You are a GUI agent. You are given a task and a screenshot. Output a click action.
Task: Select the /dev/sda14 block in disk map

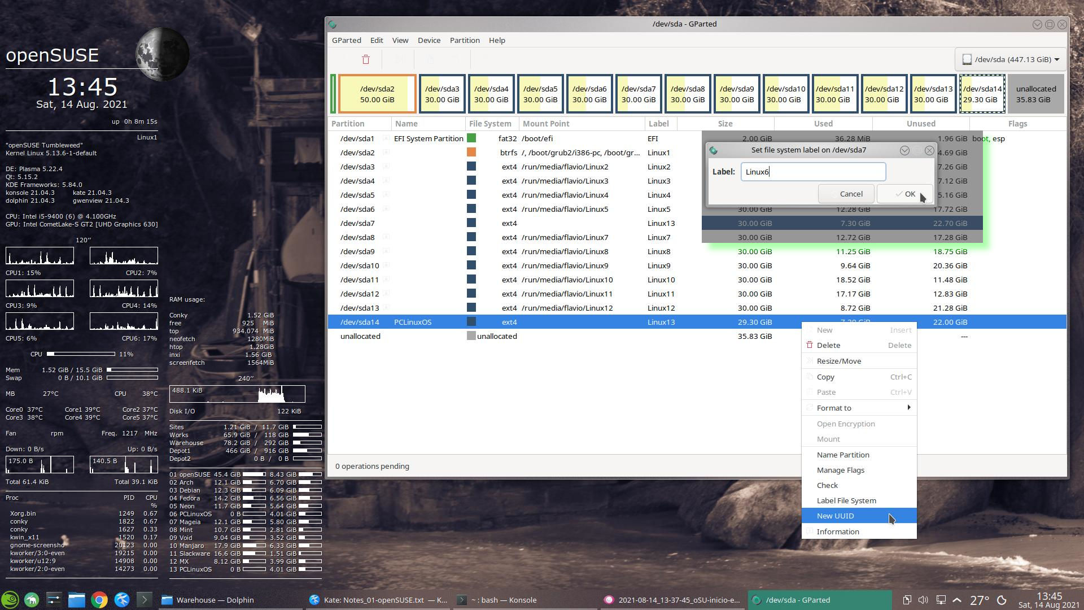982,94
